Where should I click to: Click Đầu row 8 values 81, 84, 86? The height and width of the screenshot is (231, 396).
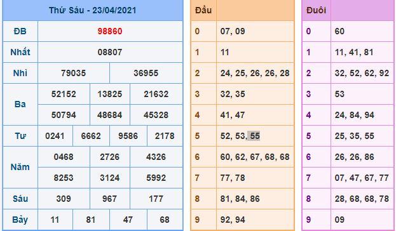coord(240,199)
